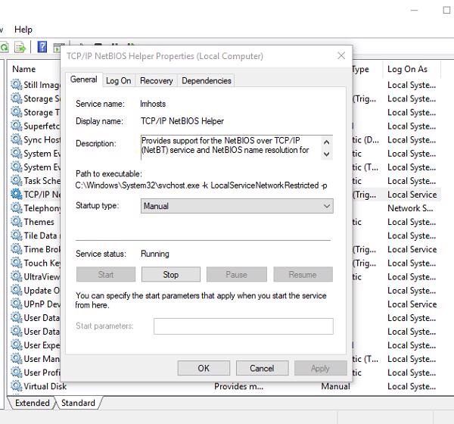Click the Virtual Disk service gear icon
454x424 pixels.
click(x=16, y=386)
